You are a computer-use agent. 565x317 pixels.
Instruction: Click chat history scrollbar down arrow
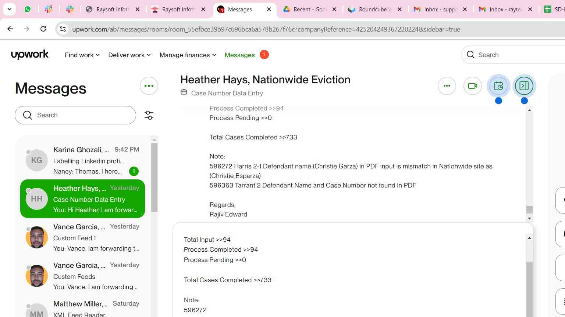(x=529, y=218)
